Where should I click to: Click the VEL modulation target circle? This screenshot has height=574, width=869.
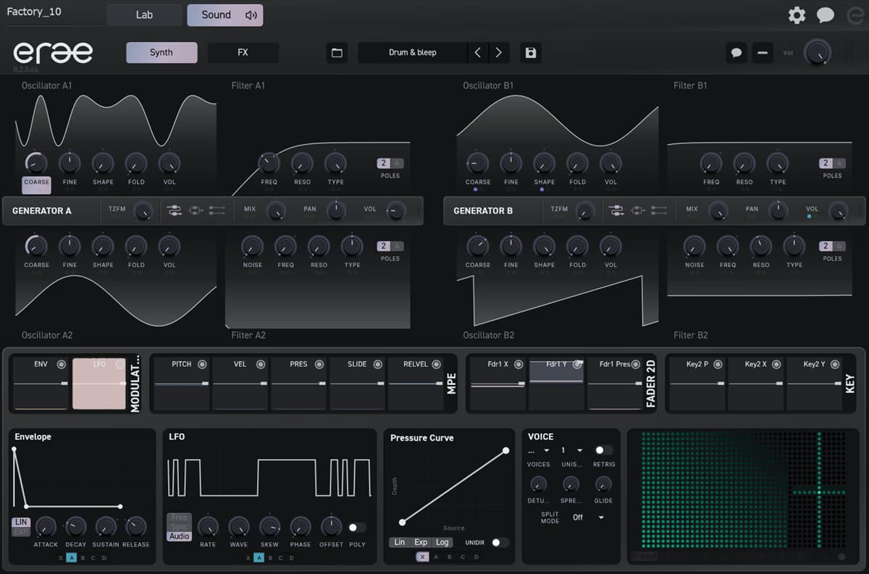(x=261, y=364)
